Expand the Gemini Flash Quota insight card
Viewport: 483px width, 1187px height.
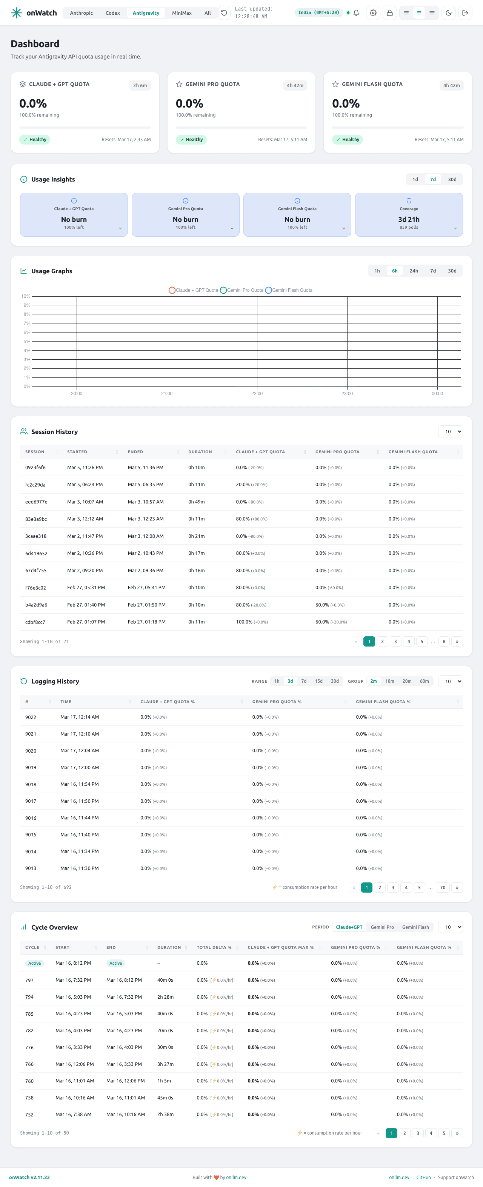[344, 229]
